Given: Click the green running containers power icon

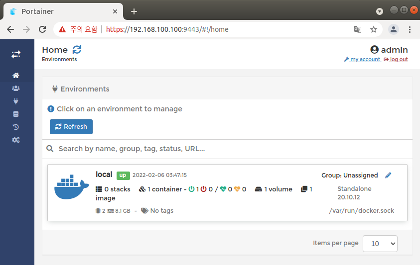Looking at the screenshot, I should 191,189.
